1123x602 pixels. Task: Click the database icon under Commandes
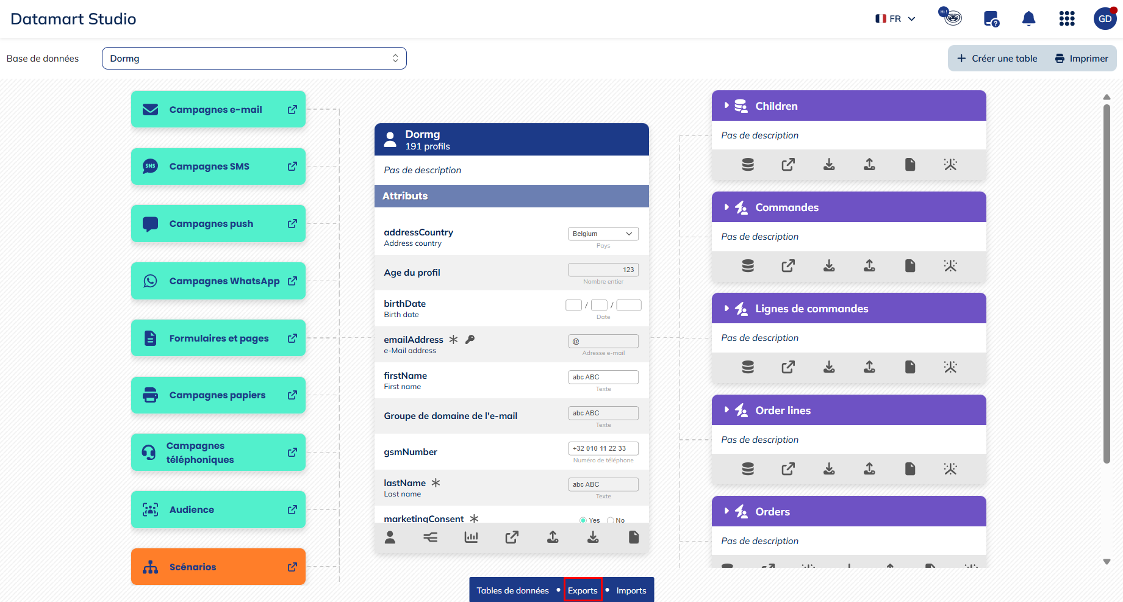click(x=748, y=266)
